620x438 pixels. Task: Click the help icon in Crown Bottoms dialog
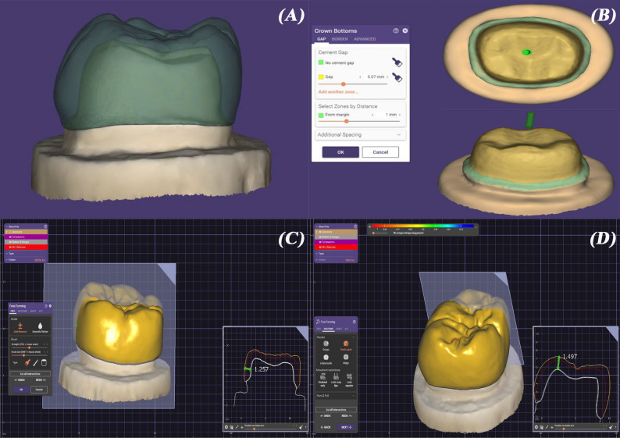[396, 30]
